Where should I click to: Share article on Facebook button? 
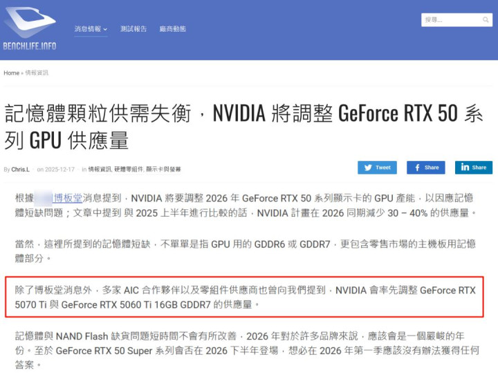click(x=425, y=168)
